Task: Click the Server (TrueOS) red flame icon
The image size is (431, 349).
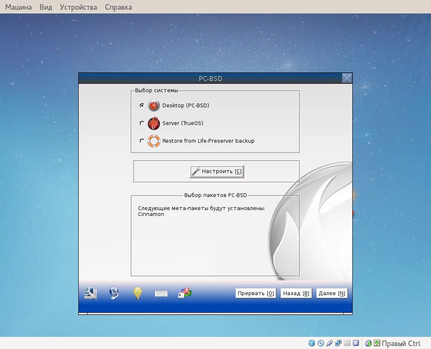Action: coord(154,123)
